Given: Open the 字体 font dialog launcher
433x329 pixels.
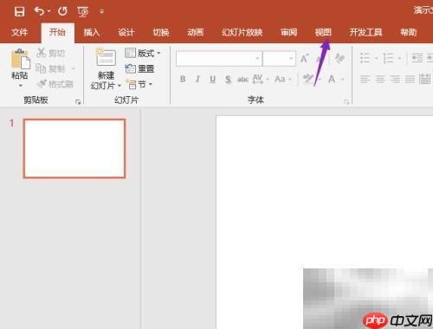Looking at the screenshot, I should coord(346,101).
